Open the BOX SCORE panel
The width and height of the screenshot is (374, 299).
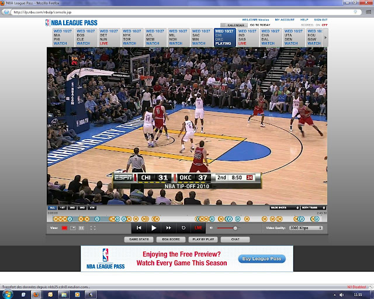click(171, 239)
